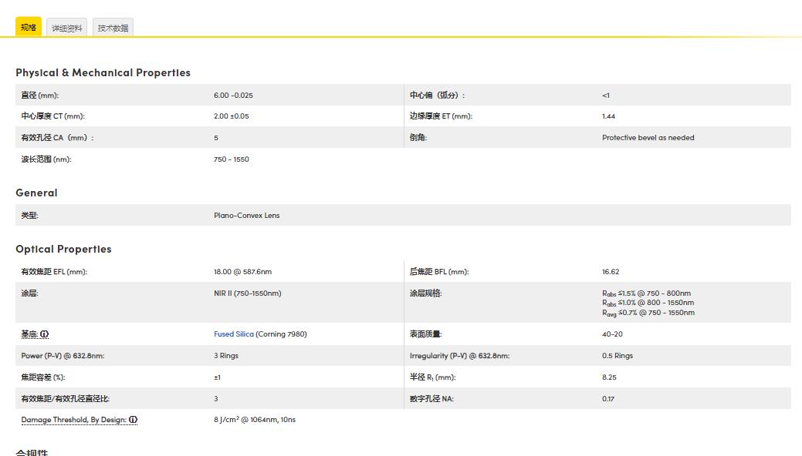Click the info icon beside Damage Threshold
Viewport: 802px width, 456px height.
click(x=134, y=420)
